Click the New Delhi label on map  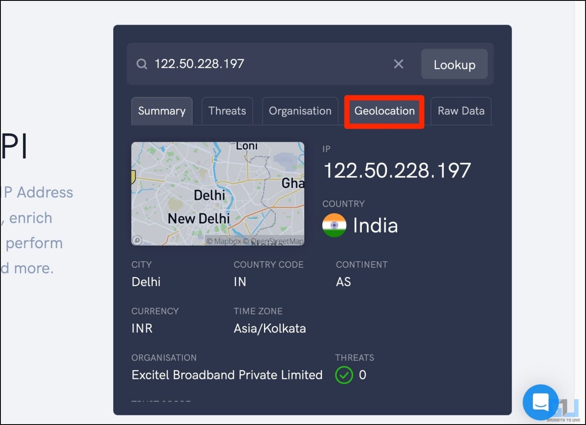pyautogui.click(x=199, y=218)
